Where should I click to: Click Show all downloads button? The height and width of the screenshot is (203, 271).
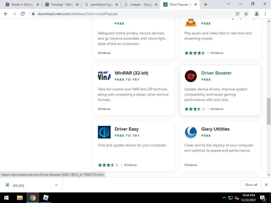tap(251, 185)
